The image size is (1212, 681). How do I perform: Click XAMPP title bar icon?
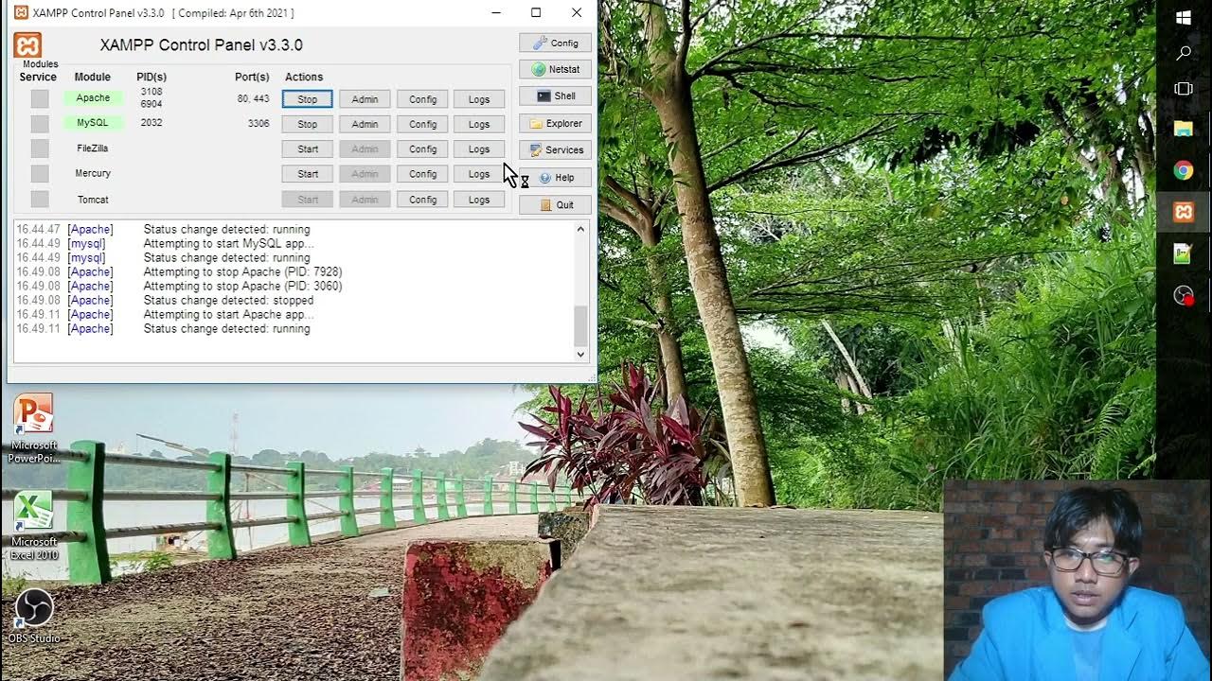coord(21,12)
